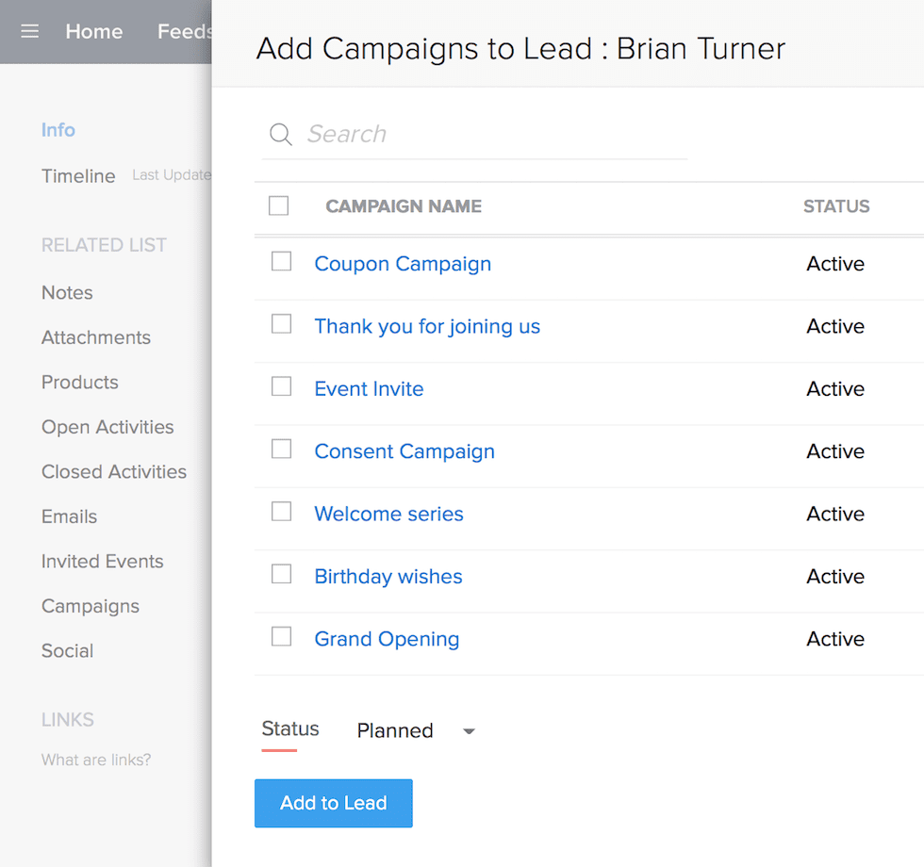
Task: Check the Consent Campaign checkbox
Action: coord(281,450)
